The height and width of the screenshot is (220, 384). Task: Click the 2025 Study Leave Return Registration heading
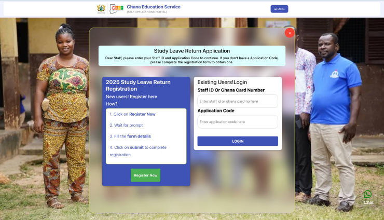coord(138,86)
